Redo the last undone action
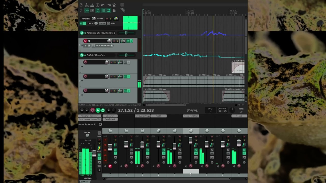 point(108,5)
